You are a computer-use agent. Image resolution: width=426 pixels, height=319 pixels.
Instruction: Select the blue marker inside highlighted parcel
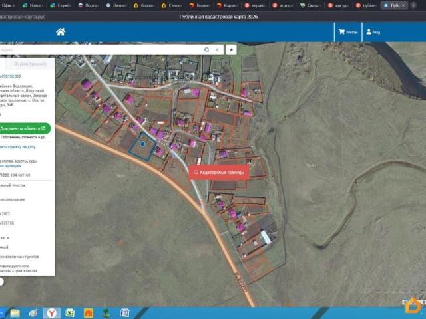(x=142, y=144)
